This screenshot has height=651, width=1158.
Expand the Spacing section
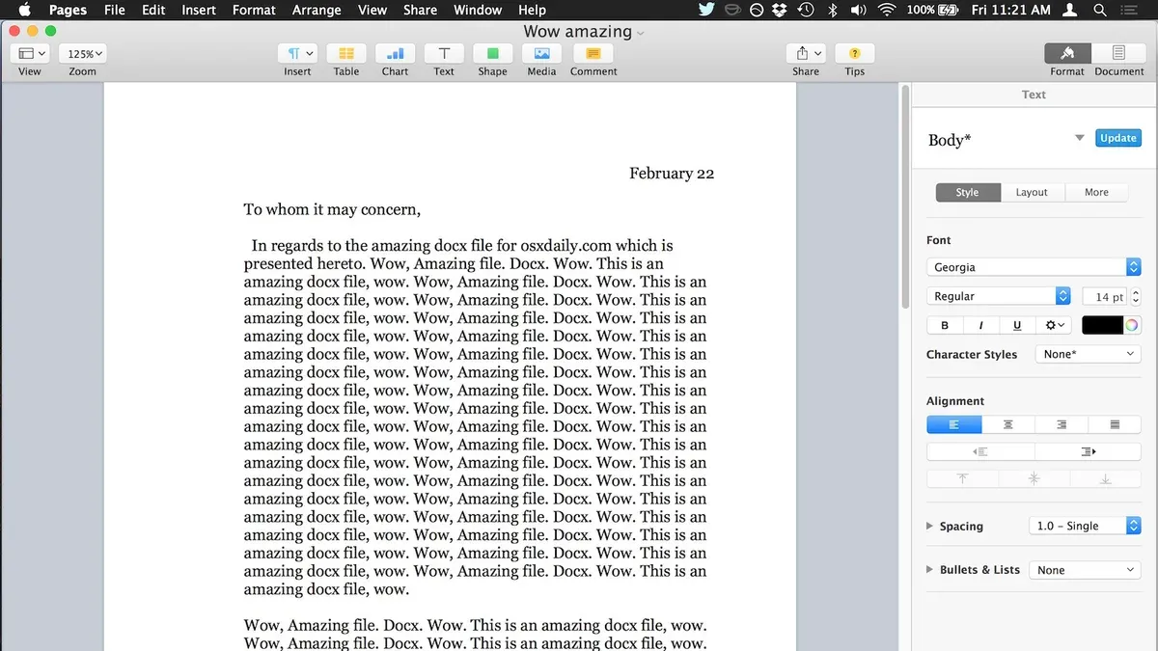929,526
